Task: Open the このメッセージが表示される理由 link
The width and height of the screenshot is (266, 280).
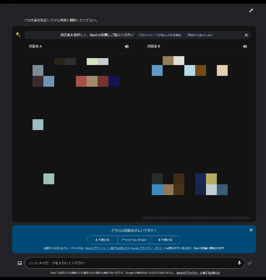Action: pyautogui.click(x=159, y=35)
